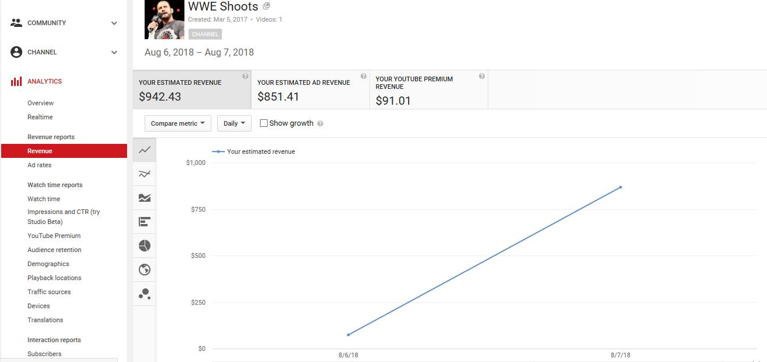Click help icon for Estimated Ad Revenue
767x362 pixels.
tap(364, 76)
